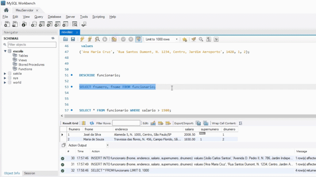Open SQL script file in main toolbar

(x=15, y=24)
